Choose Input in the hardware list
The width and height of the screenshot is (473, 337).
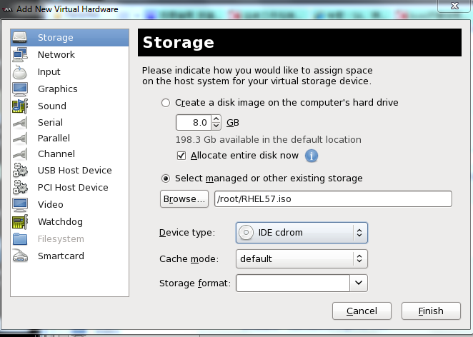pyautogui.click(x=70, y=71)
